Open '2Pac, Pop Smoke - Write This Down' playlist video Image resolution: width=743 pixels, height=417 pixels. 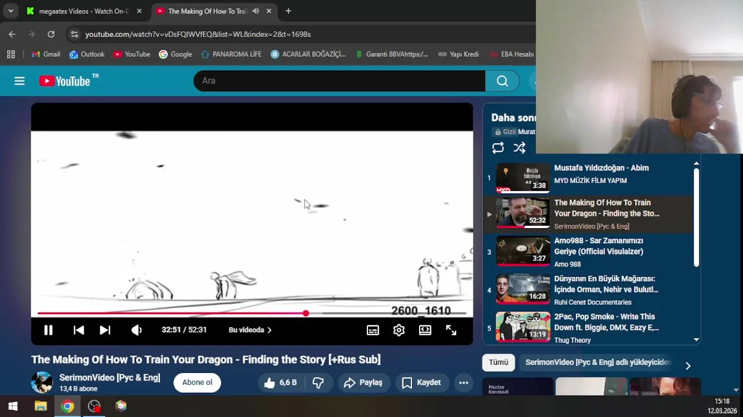[589, 328]
